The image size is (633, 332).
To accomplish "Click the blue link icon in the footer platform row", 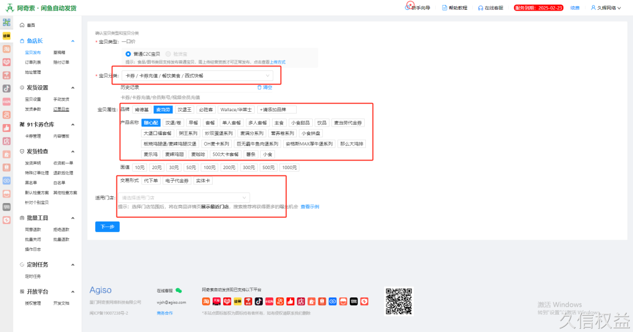I will (x=333, y=301).
